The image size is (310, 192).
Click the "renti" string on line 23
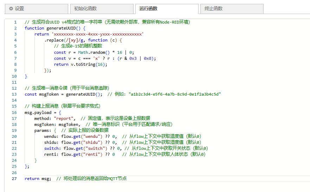(x=93, y=154)
